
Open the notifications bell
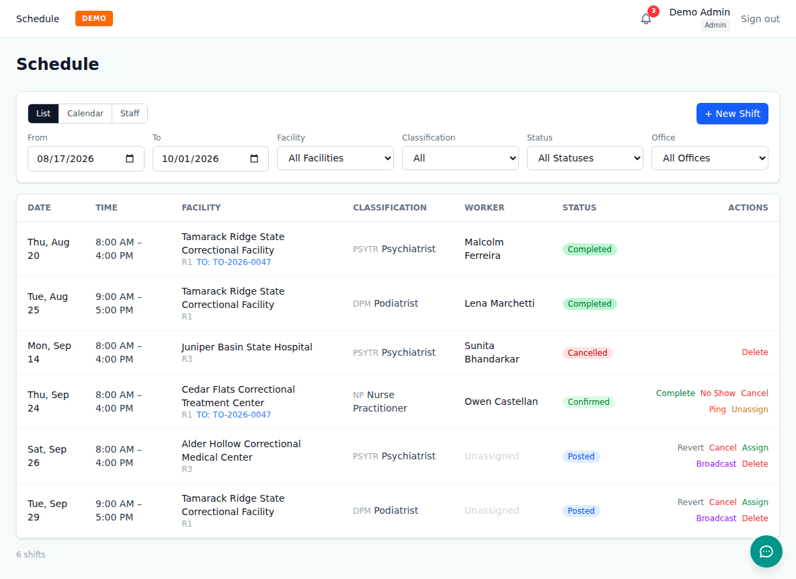coord(645,19)
